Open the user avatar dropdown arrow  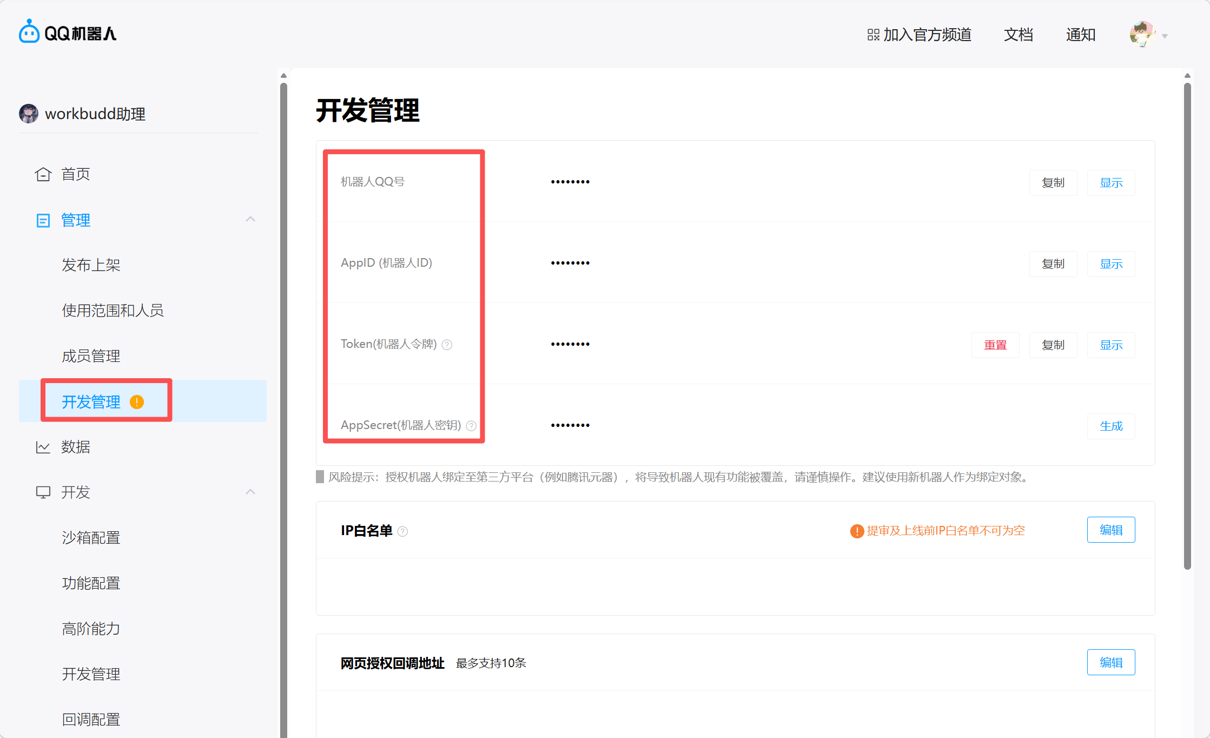click(x=1165, y=36)
